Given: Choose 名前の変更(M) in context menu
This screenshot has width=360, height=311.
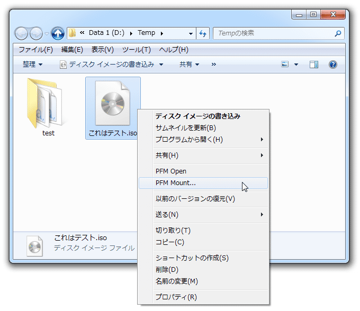Looking at the screenshot, I should coord(203,281).
